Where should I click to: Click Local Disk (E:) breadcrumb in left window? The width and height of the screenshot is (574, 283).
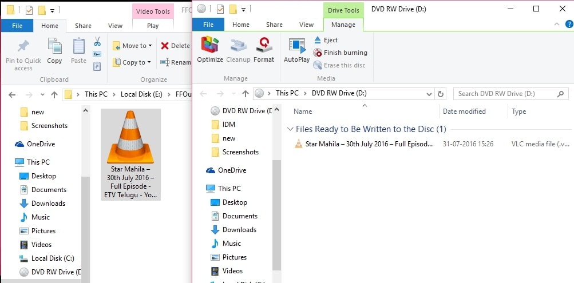(141, 94)
